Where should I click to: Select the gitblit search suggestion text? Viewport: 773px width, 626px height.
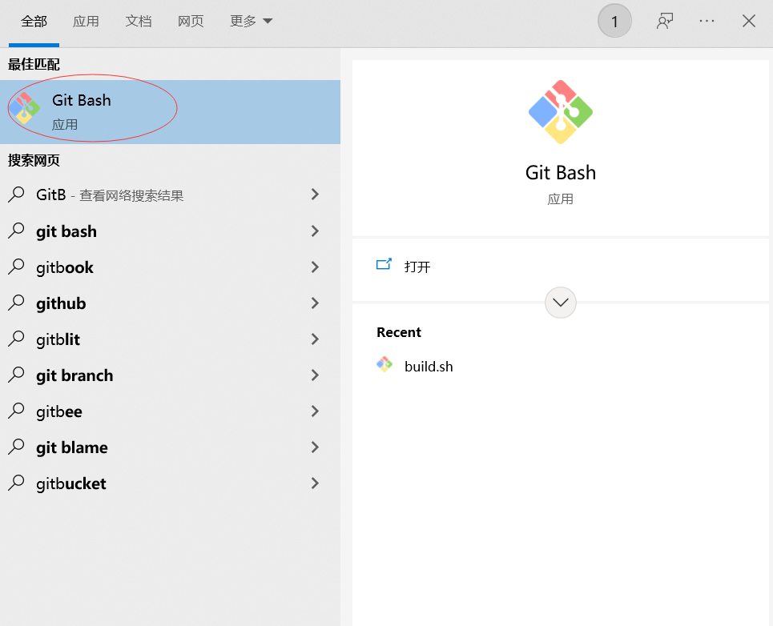point(58,339)
